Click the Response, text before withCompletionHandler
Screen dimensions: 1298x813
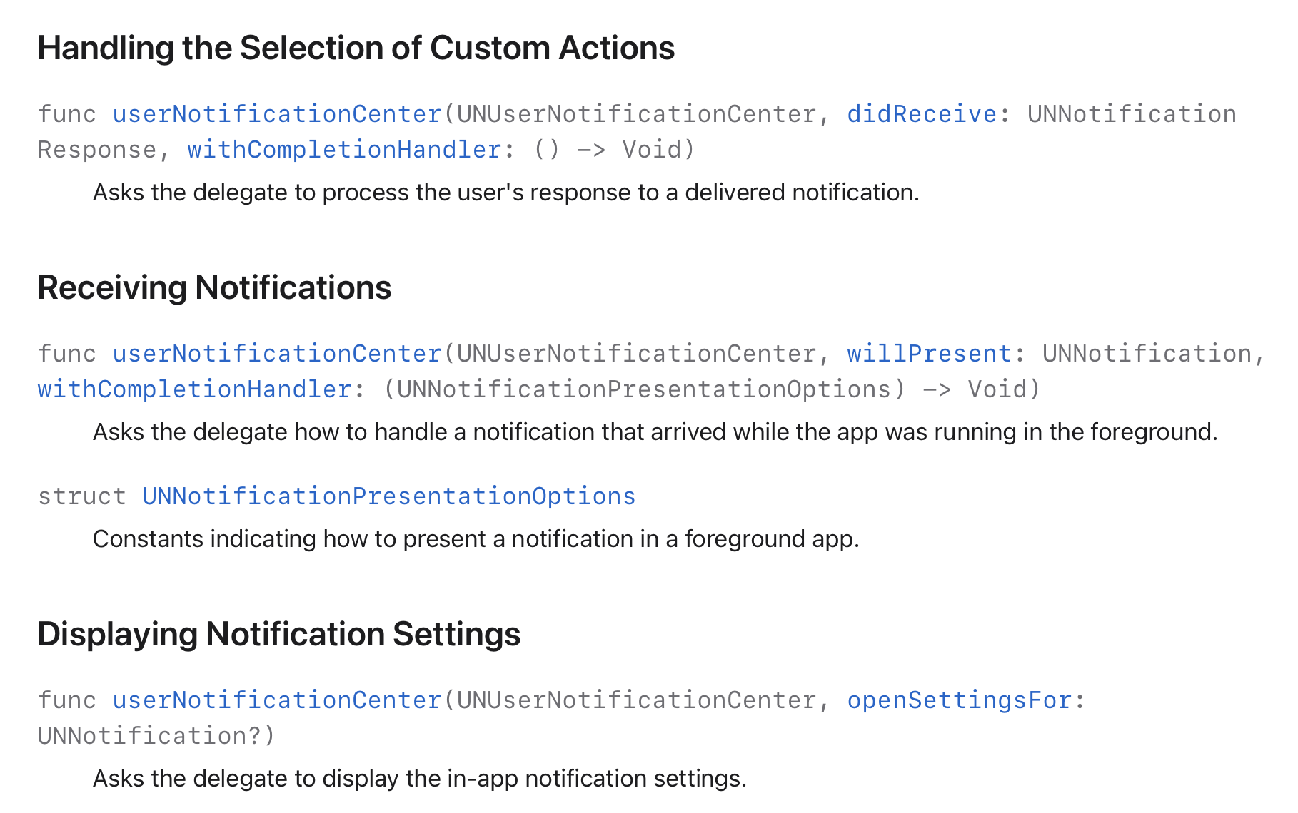[104, 150]
